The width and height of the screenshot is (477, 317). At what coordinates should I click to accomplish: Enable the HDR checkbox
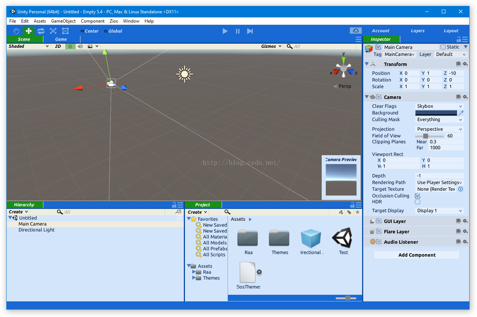point(418,202)
